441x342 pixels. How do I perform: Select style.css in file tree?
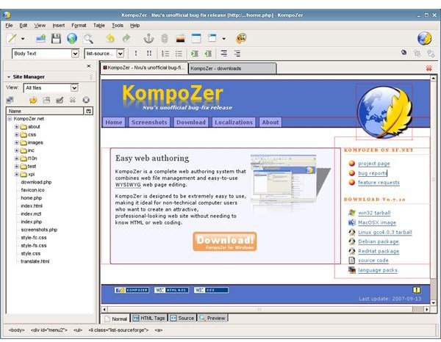point(30,253)
